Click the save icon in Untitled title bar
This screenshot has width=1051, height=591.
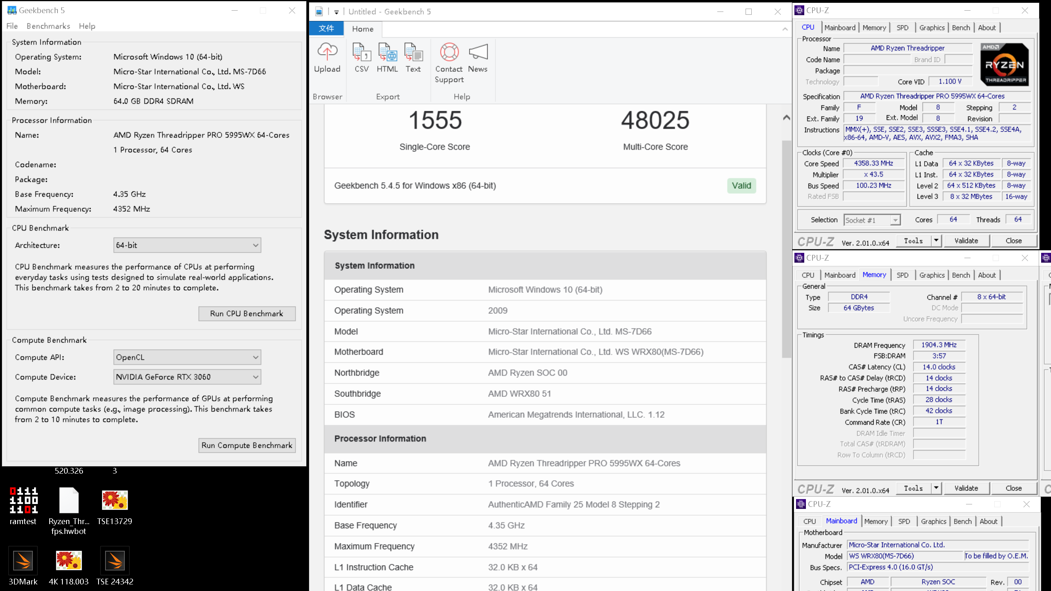(319, 11)
